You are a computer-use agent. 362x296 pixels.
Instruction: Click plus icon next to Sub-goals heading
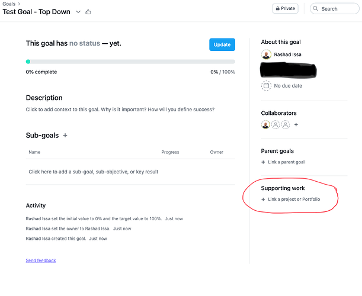(65, 136)
